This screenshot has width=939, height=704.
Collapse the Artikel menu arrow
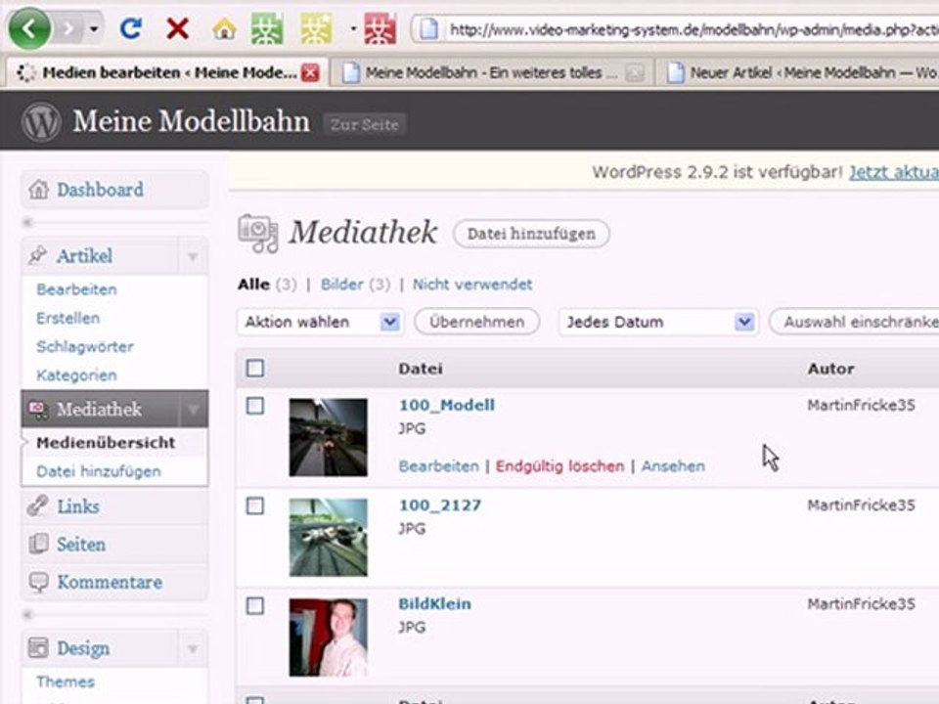coord(193,257)
